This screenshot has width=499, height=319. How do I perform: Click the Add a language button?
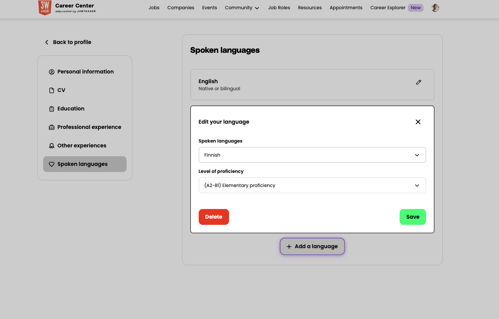[312, 246]
